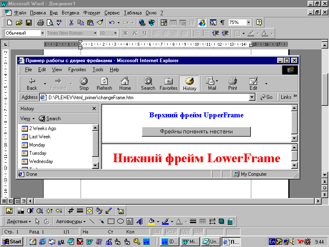Open Print Preview in Word toolbar

50,23
